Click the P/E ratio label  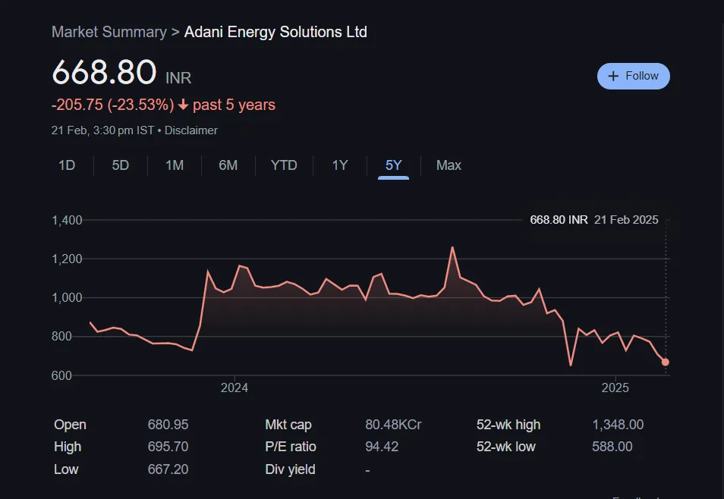291,447
